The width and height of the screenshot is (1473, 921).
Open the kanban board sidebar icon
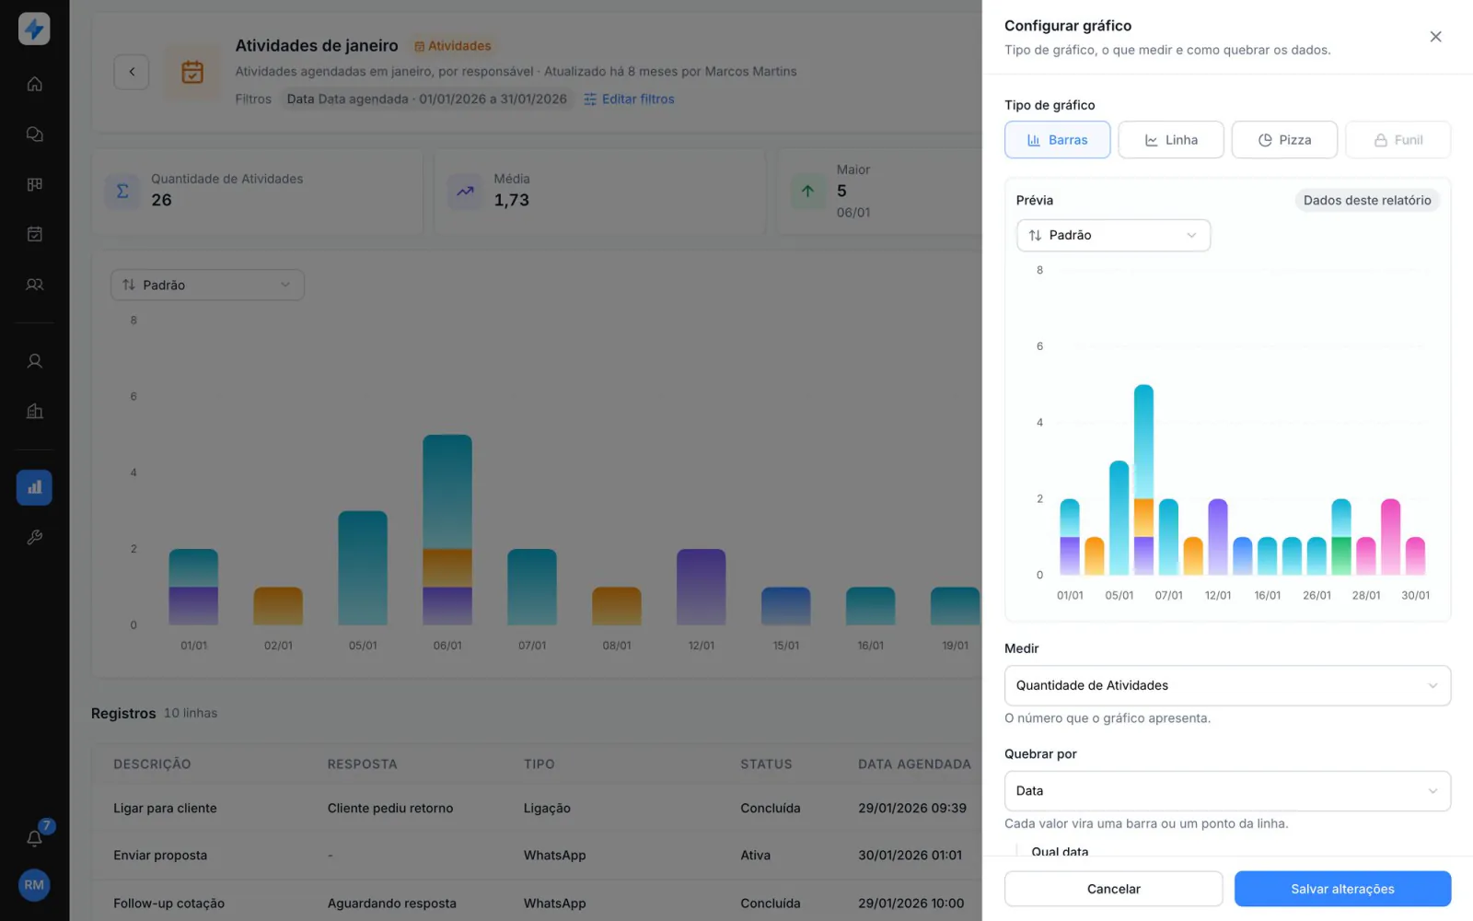[34, 184]
